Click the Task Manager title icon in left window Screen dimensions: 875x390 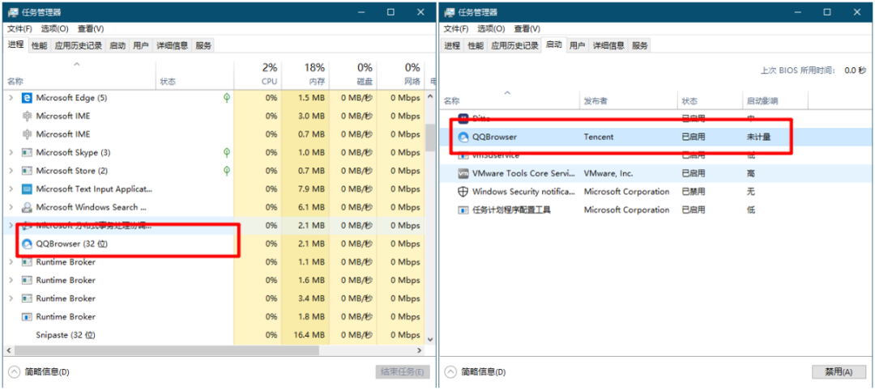(x=12, y=11)
